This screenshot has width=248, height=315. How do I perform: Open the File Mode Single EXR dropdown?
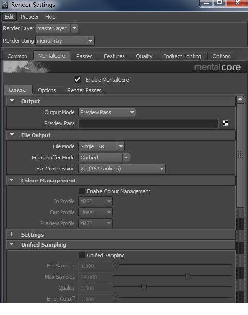coord(101,146)
